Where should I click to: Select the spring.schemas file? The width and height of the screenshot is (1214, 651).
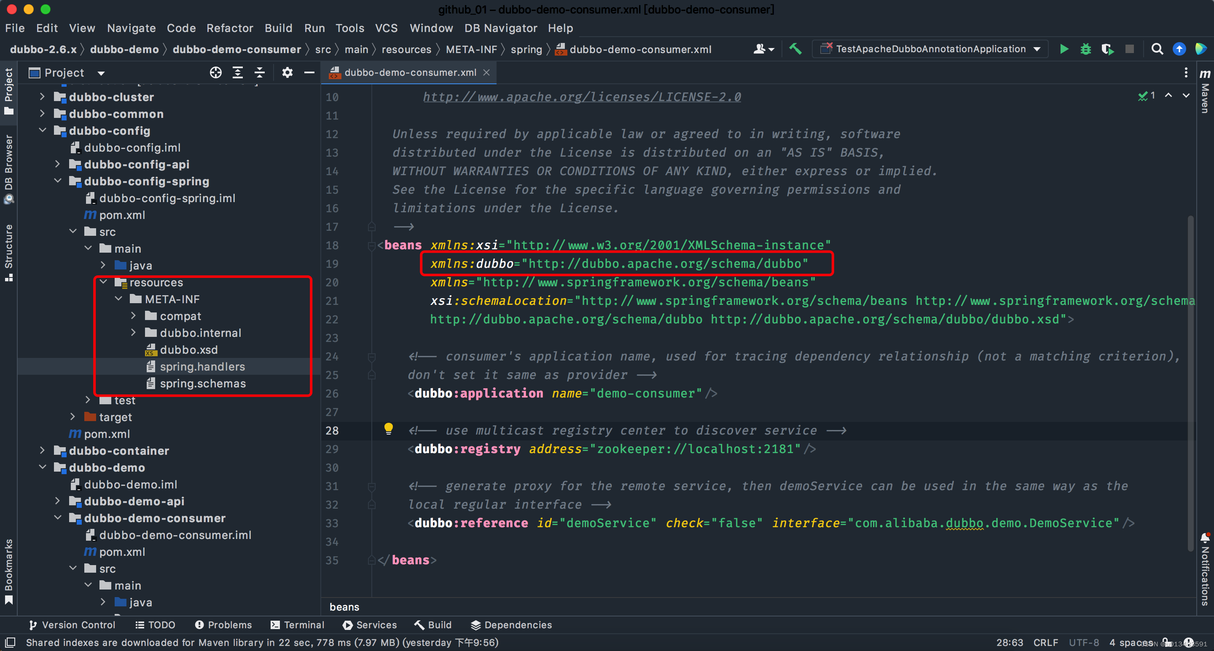click(203, 383)
